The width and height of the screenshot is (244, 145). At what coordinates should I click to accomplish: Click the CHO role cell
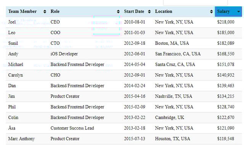(x=55, y=75)
